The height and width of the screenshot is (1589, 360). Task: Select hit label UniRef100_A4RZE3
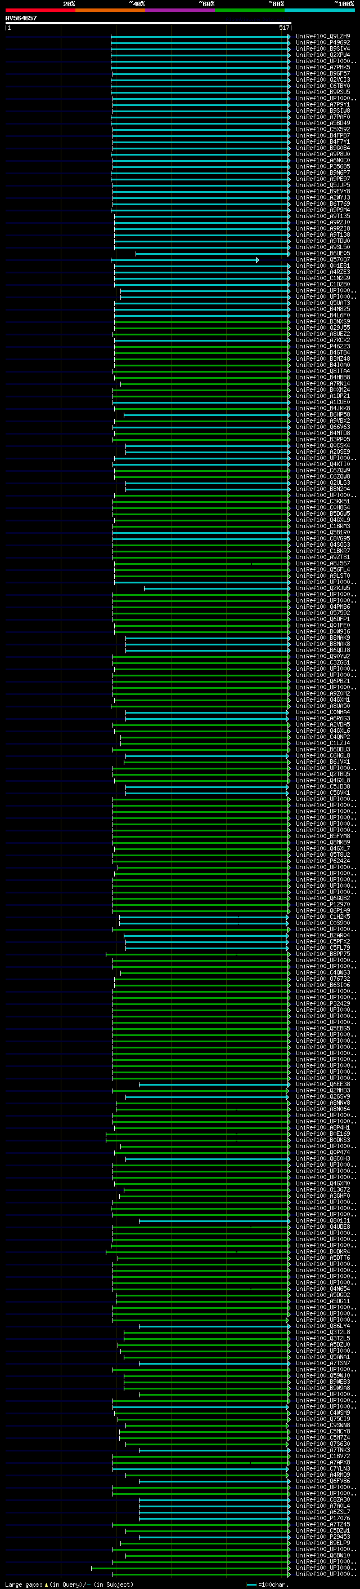click(323, 272)
